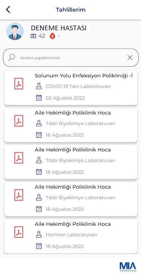141x279 pixels.
Task: Open the first Aile Hekimliği Poliklinik Hoca card
Action: (70, 125)
